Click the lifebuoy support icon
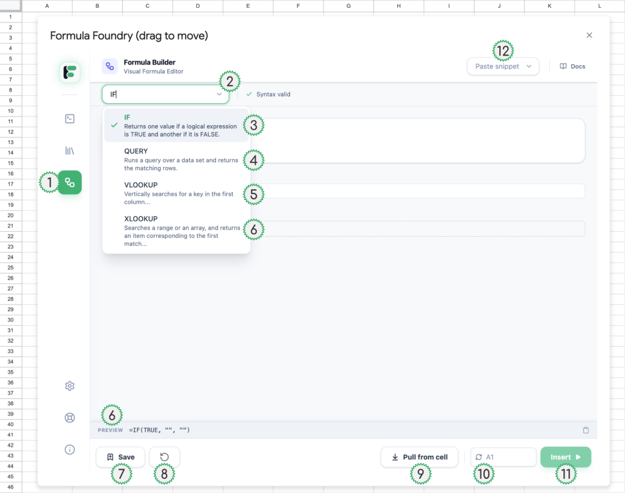Screen dimensions: 625x493 coord(70,418)
